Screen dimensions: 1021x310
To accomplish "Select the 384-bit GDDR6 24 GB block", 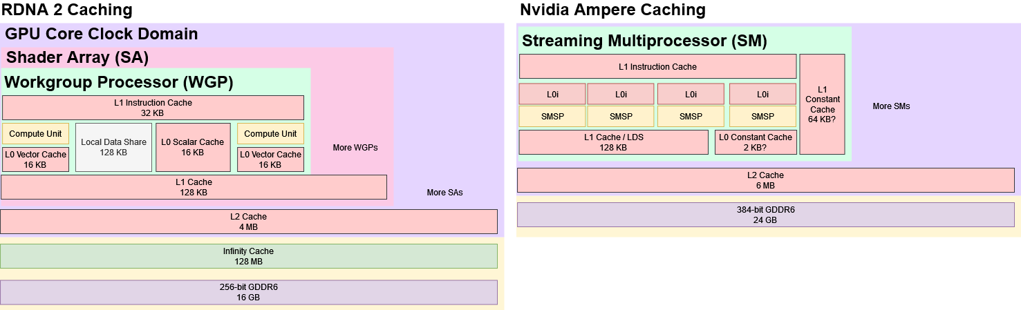I will coord(765,215).
